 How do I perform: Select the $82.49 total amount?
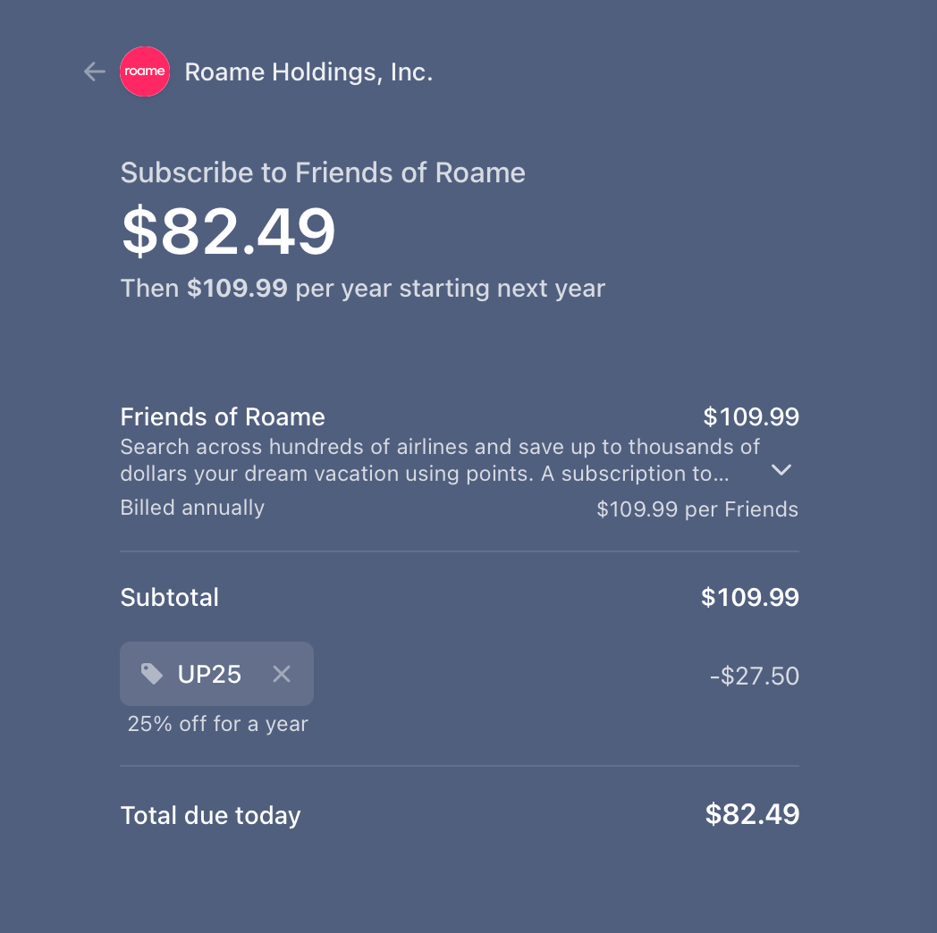[x=752, y=814]
